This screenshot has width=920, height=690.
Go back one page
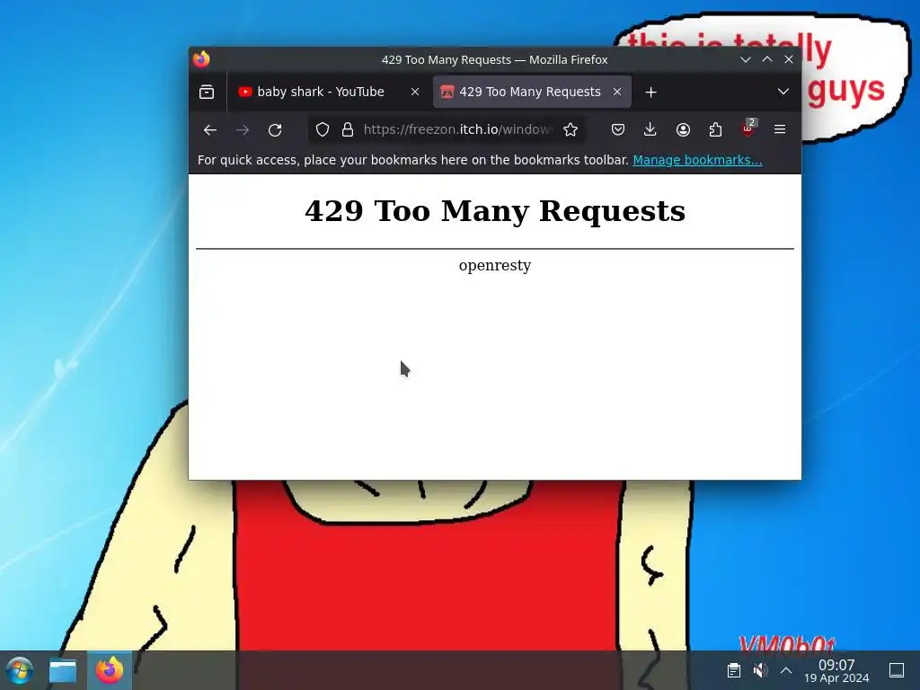pos(210,129)
